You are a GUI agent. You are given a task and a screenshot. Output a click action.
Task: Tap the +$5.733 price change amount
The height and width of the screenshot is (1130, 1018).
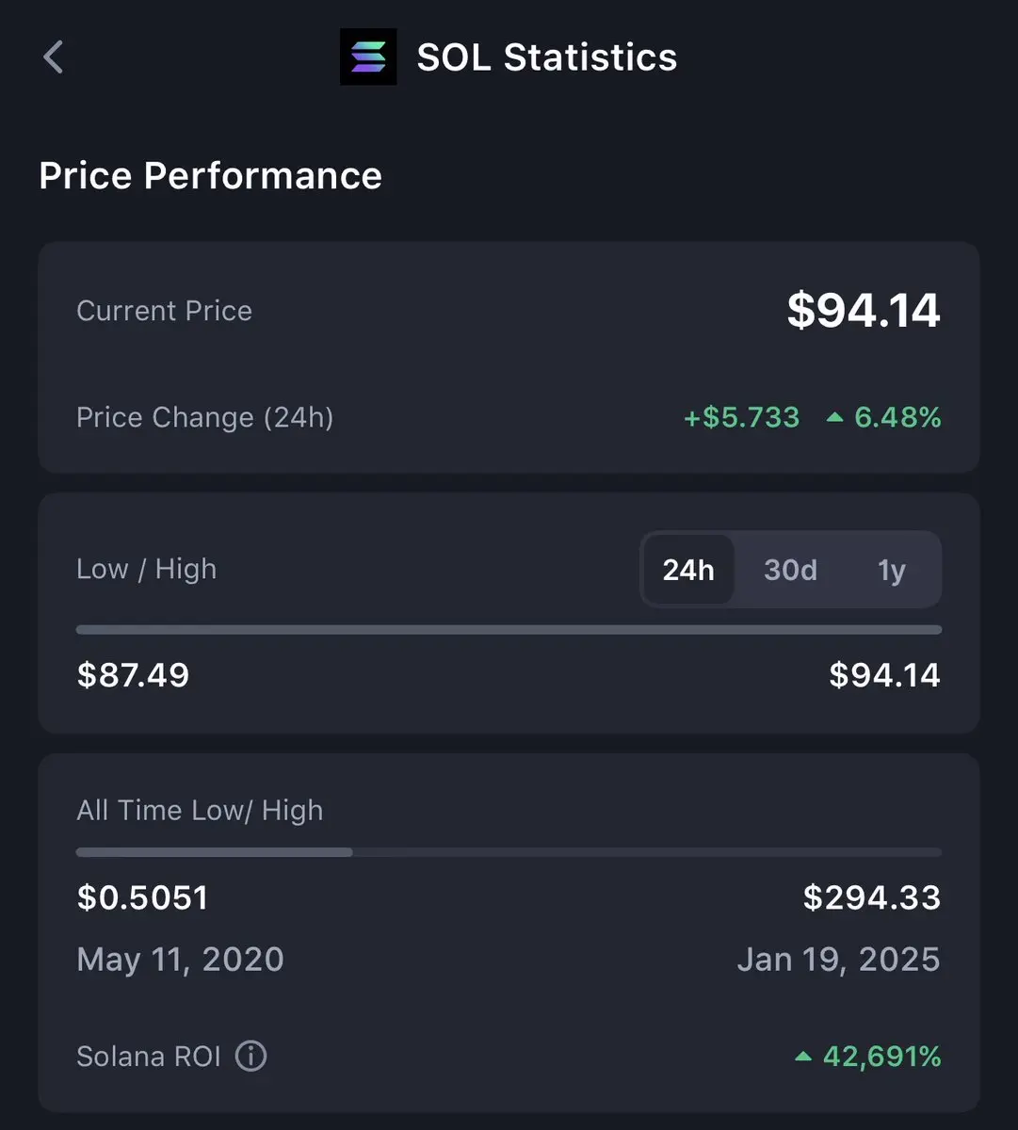point(742,417)
